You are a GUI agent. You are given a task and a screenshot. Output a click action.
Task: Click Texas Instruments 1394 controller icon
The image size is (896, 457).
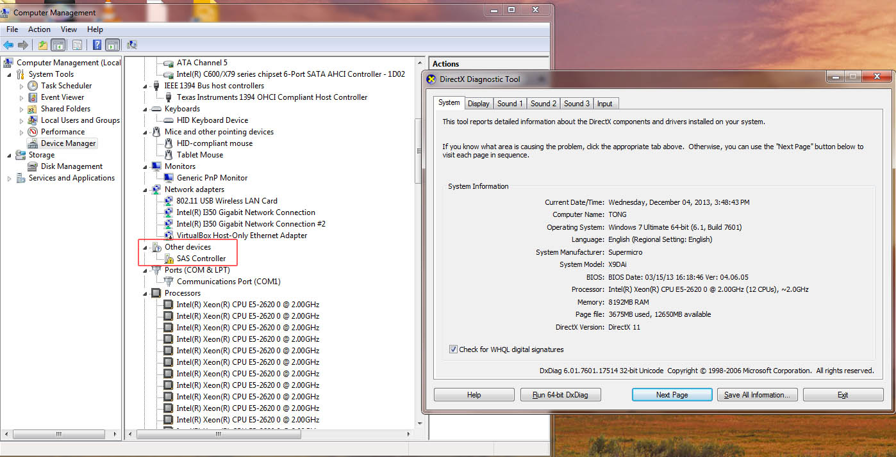[x=169, y=97]
